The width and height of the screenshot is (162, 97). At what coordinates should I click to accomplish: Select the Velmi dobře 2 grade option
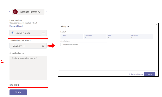[95, 37]
